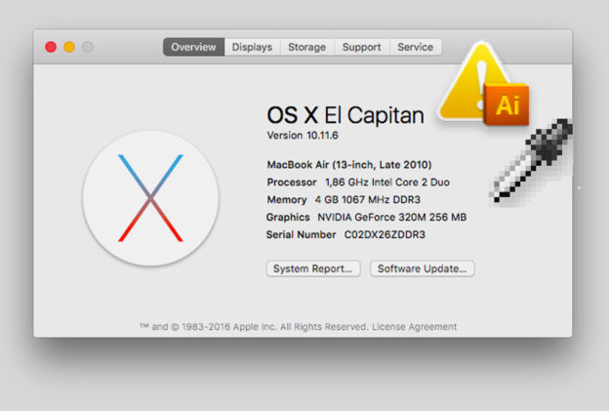This screenshot has height=411, width=609.
Task: Click the OS X El Capitan logo
Action: [x=150, y=198]
